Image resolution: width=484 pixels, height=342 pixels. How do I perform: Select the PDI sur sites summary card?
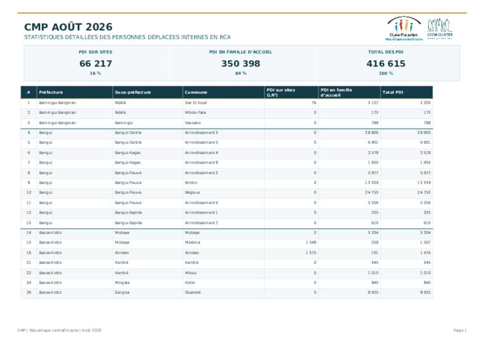[x=95, y=63]
